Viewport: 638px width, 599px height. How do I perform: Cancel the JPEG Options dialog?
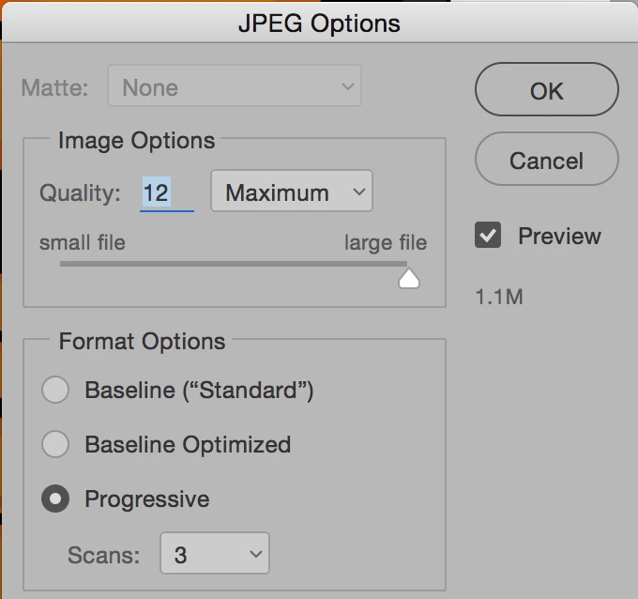tap(546, 161)
